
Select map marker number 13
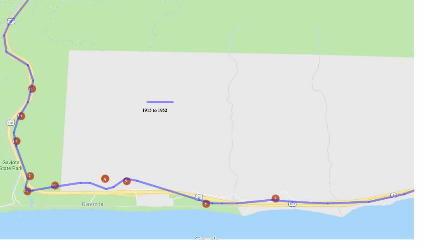tap(16, 141)
